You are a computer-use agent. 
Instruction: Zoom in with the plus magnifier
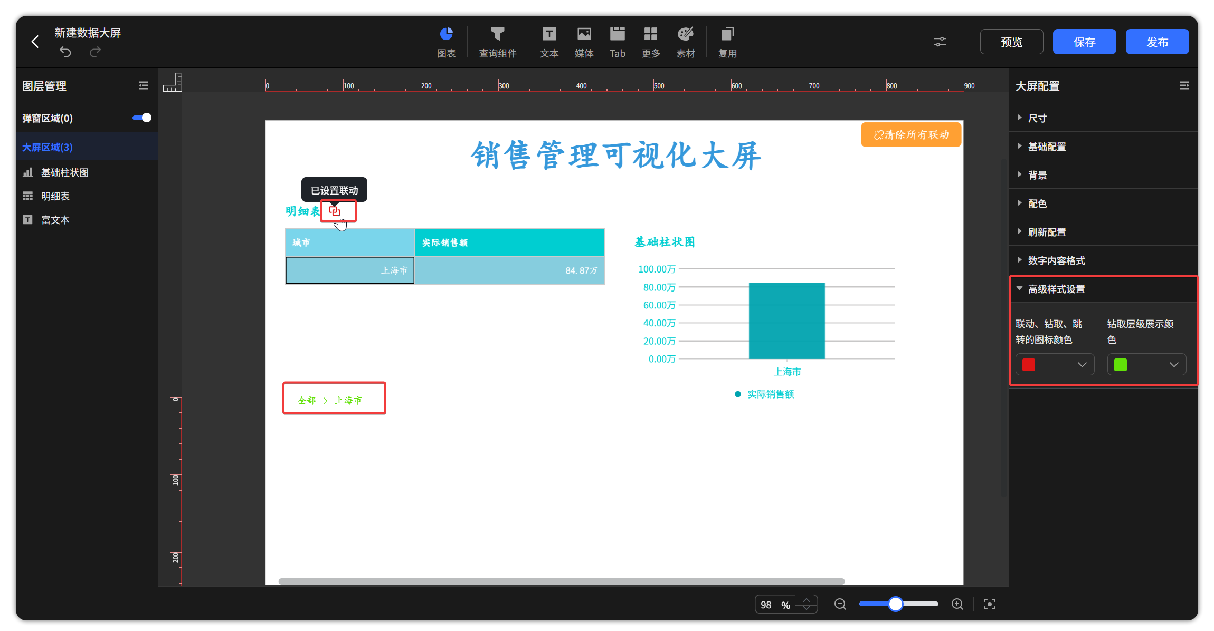(957, 604)
